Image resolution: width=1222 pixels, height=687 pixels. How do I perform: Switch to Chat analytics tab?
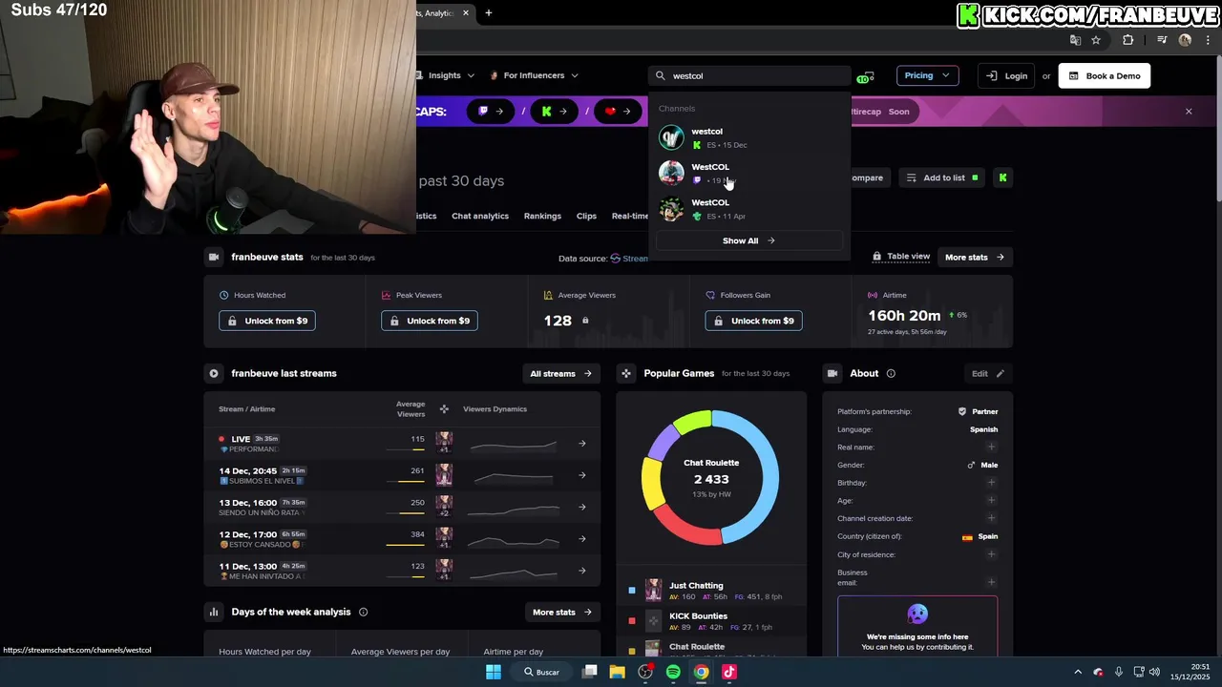click(480, 216)
